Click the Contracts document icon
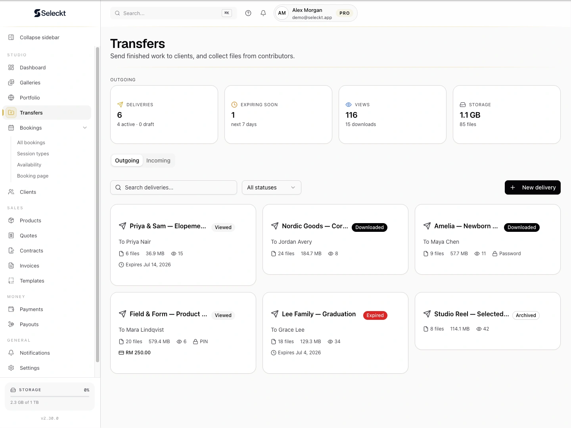Screen dimensions: 571x428 click(11, 250)
